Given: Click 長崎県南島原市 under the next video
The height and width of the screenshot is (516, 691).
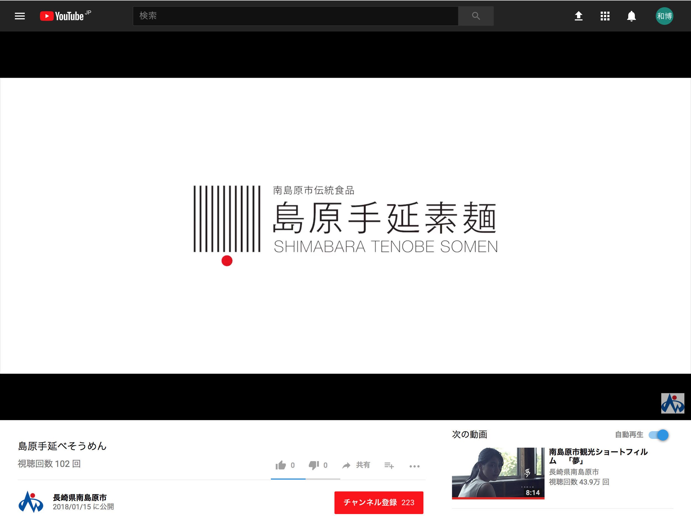Looking at the screenshot, I should pyautogui.click(x=574, y=472).
